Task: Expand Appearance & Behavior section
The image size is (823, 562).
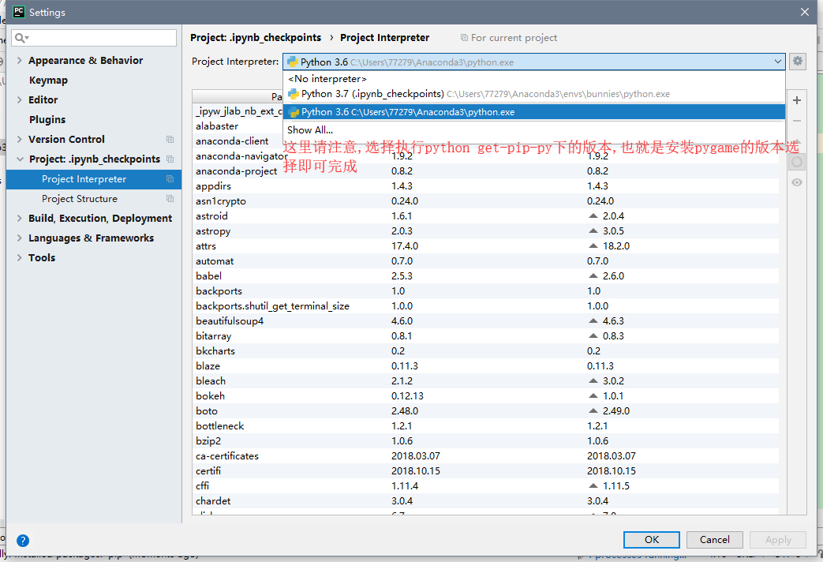Action: point(20,61)
